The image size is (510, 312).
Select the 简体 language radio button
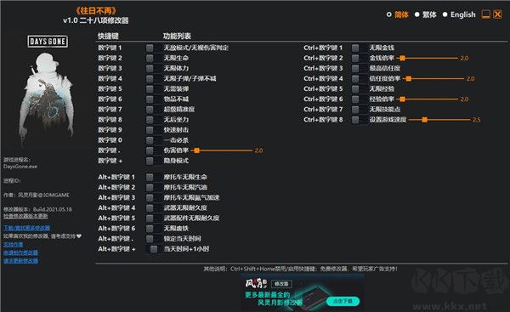pos(388,14)
